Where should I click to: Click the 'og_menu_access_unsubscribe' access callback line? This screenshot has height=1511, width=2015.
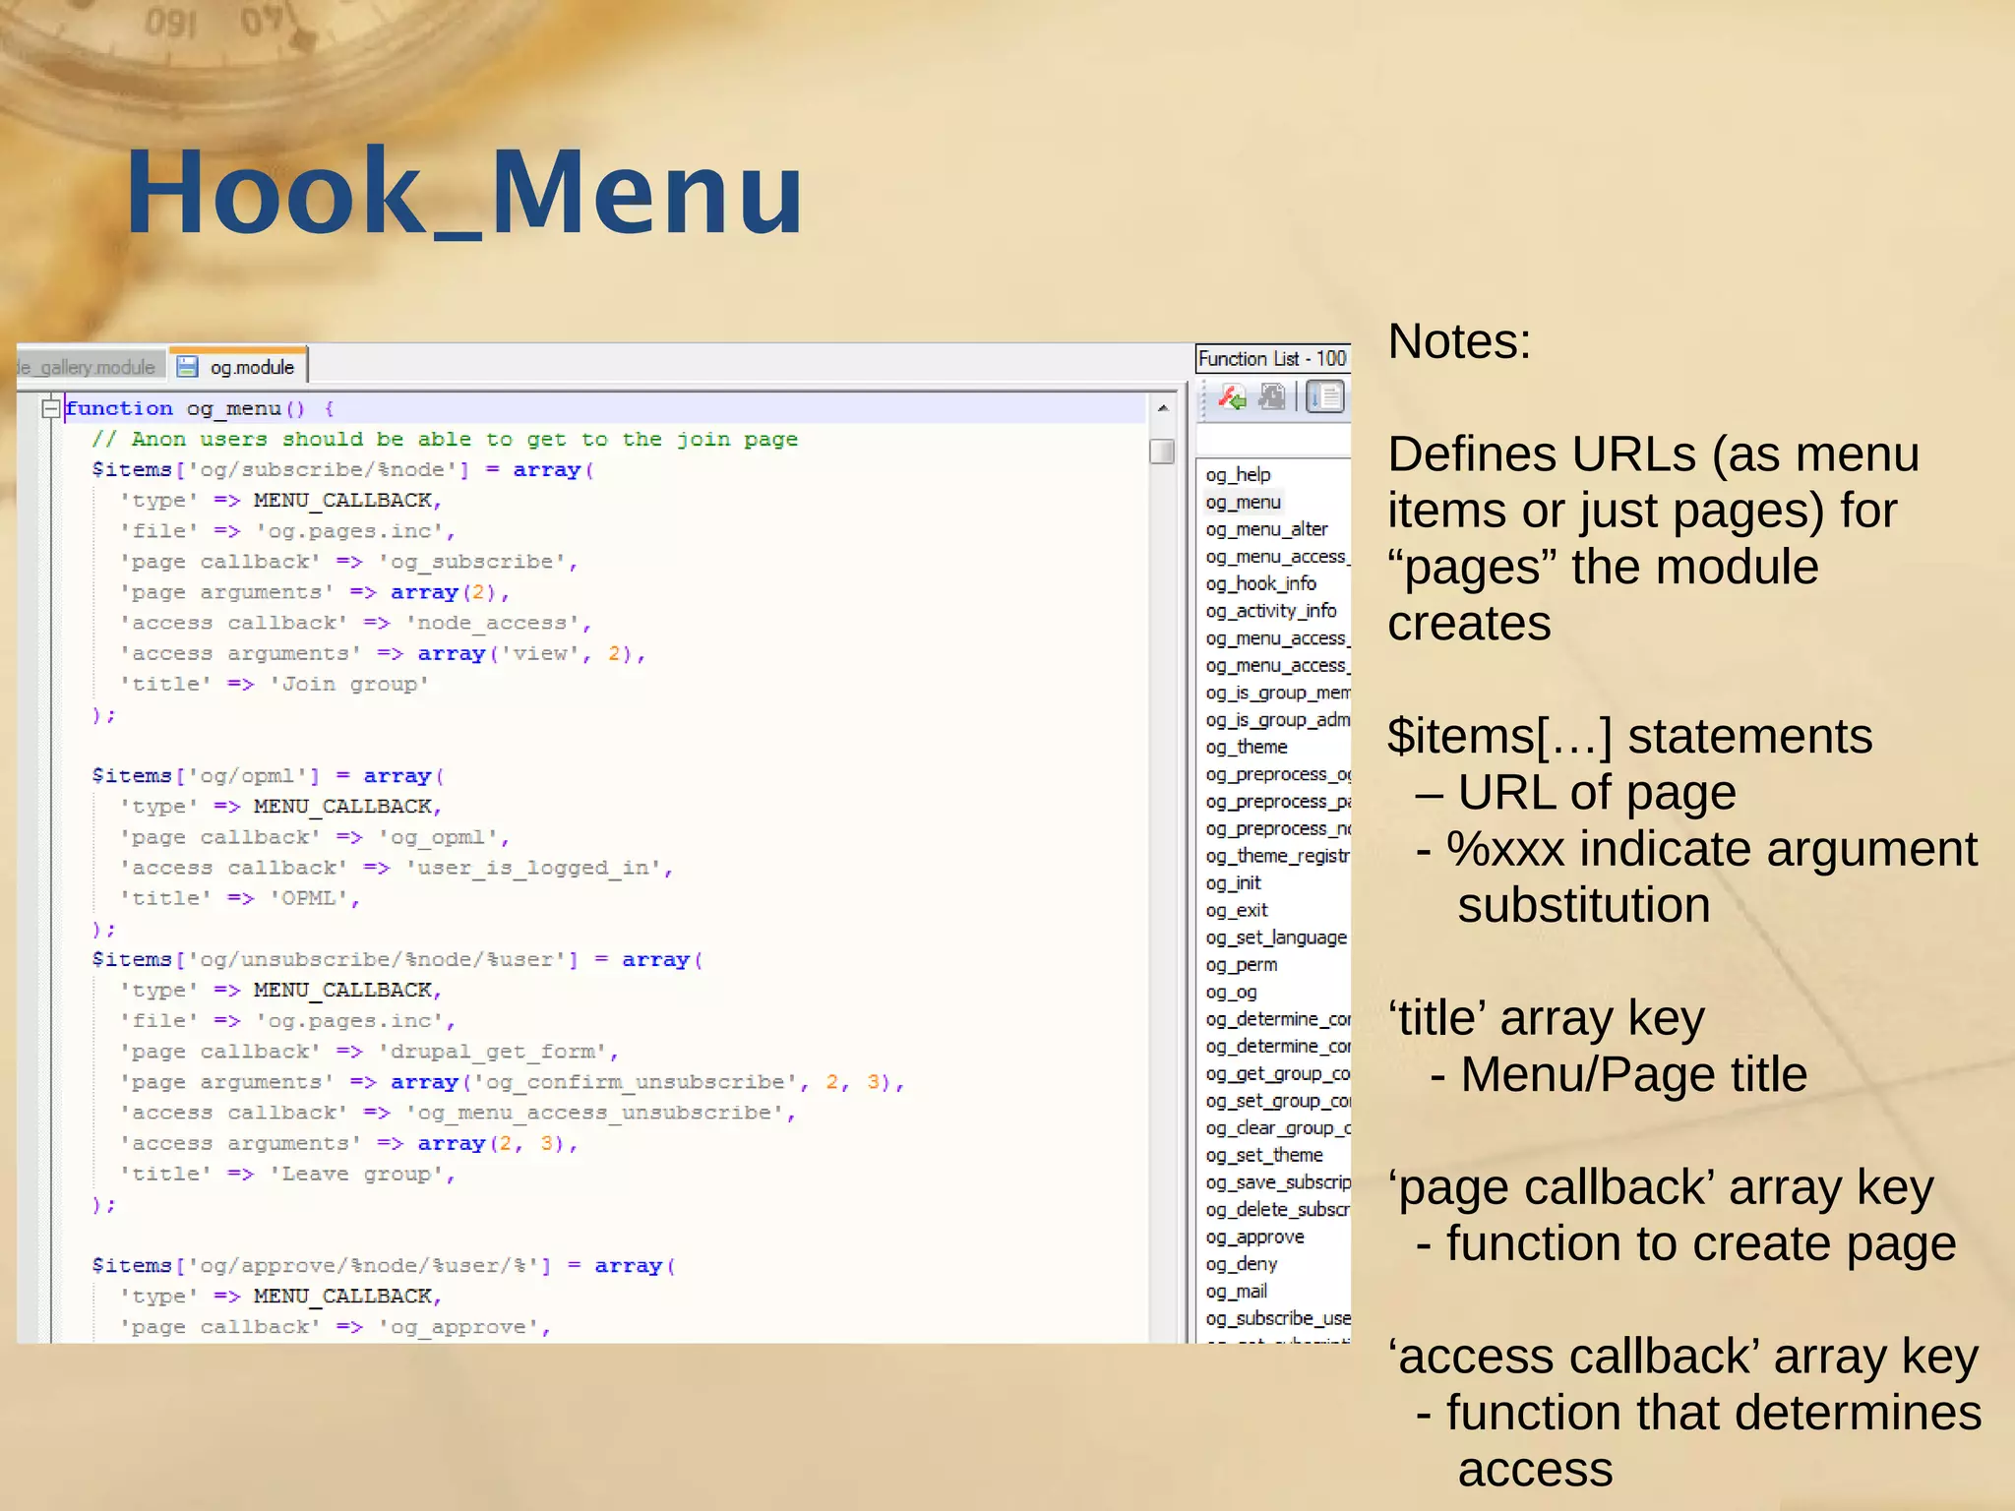coord(458,1113)
